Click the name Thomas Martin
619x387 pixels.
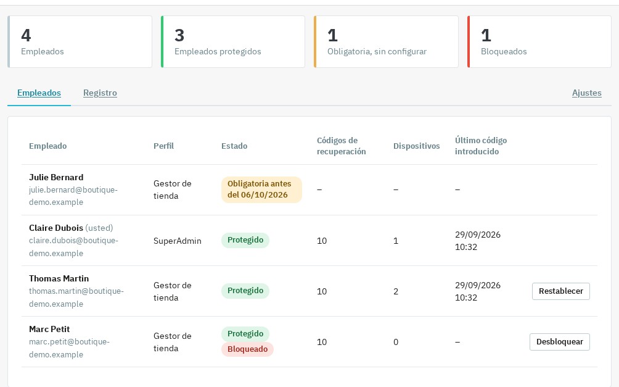tap(59, 278)
